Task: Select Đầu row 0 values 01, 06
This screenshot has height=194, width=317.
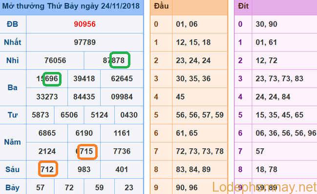Action: pos(187,24)
